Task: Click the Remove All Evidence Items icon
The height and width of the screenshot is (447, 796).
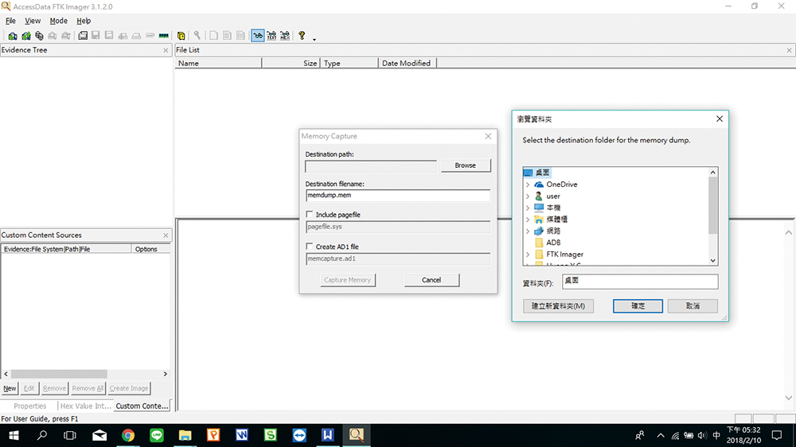Action: click(x=66, y=36)
